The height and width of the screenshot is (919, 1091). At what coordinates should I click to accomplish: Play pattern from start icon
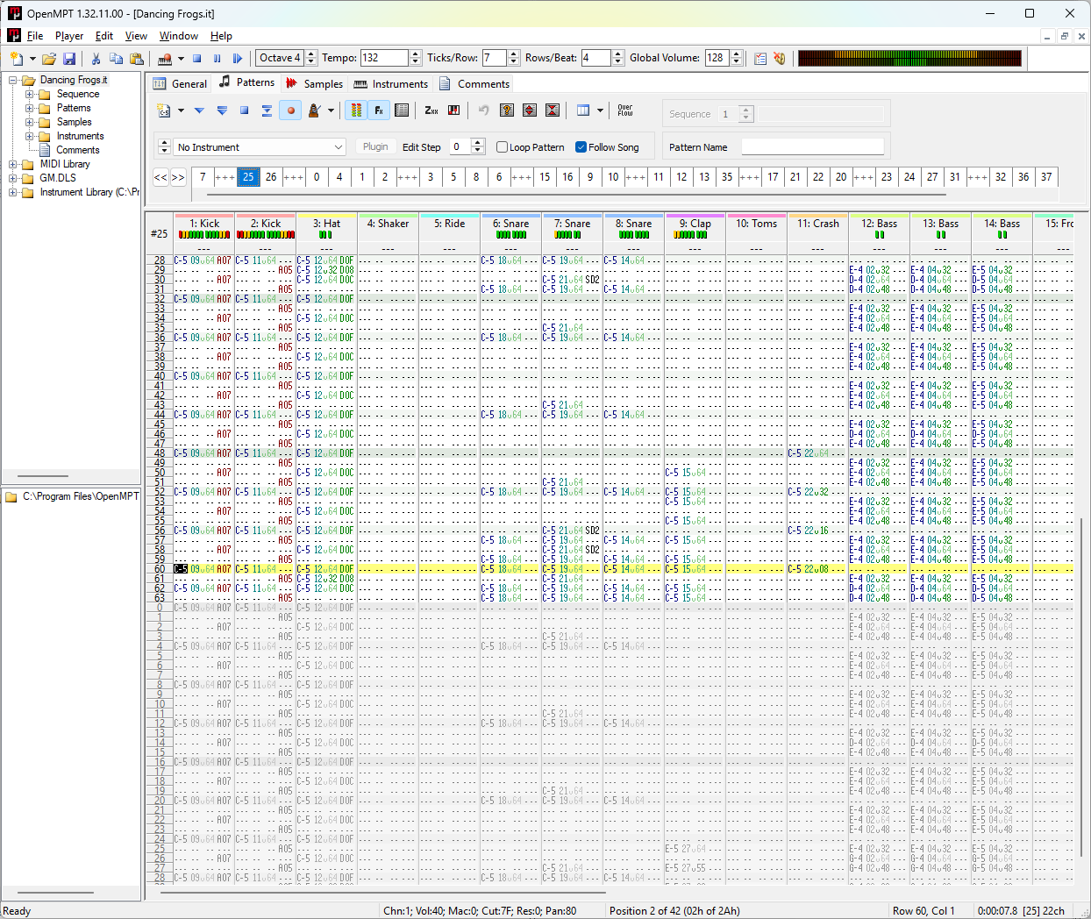point(222,110)
